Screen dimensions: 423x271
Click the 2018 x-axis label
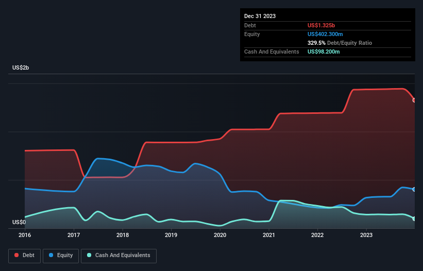coord(123,235)
